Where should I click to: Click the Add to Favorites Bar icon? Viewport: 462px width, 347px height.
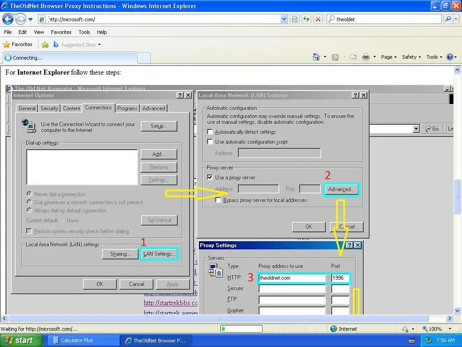[45, 45]
